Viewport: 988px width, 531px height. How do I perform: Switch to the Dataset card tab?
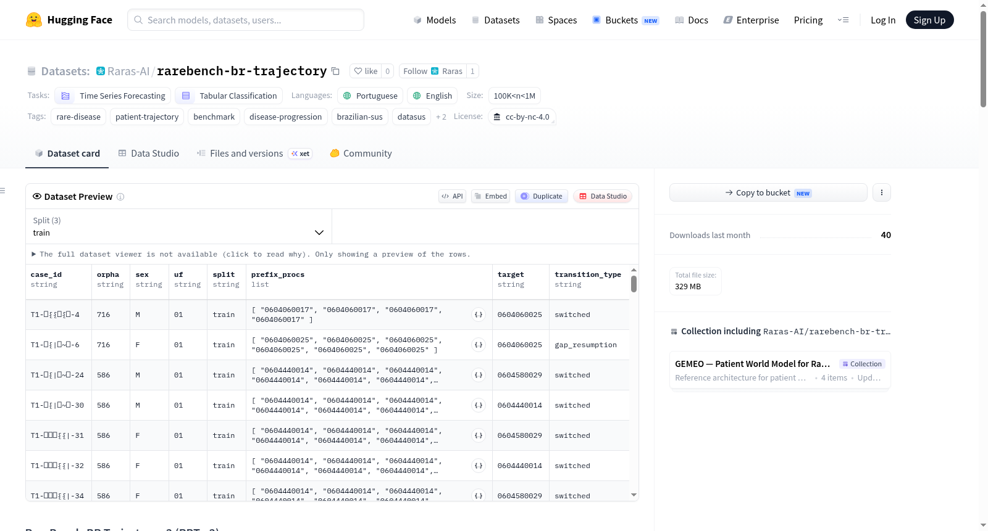67,154
